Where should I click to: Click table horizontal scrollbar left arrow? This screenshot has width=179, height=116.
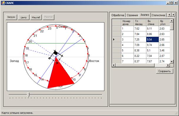pyautogui.click(x=113, y=65)
